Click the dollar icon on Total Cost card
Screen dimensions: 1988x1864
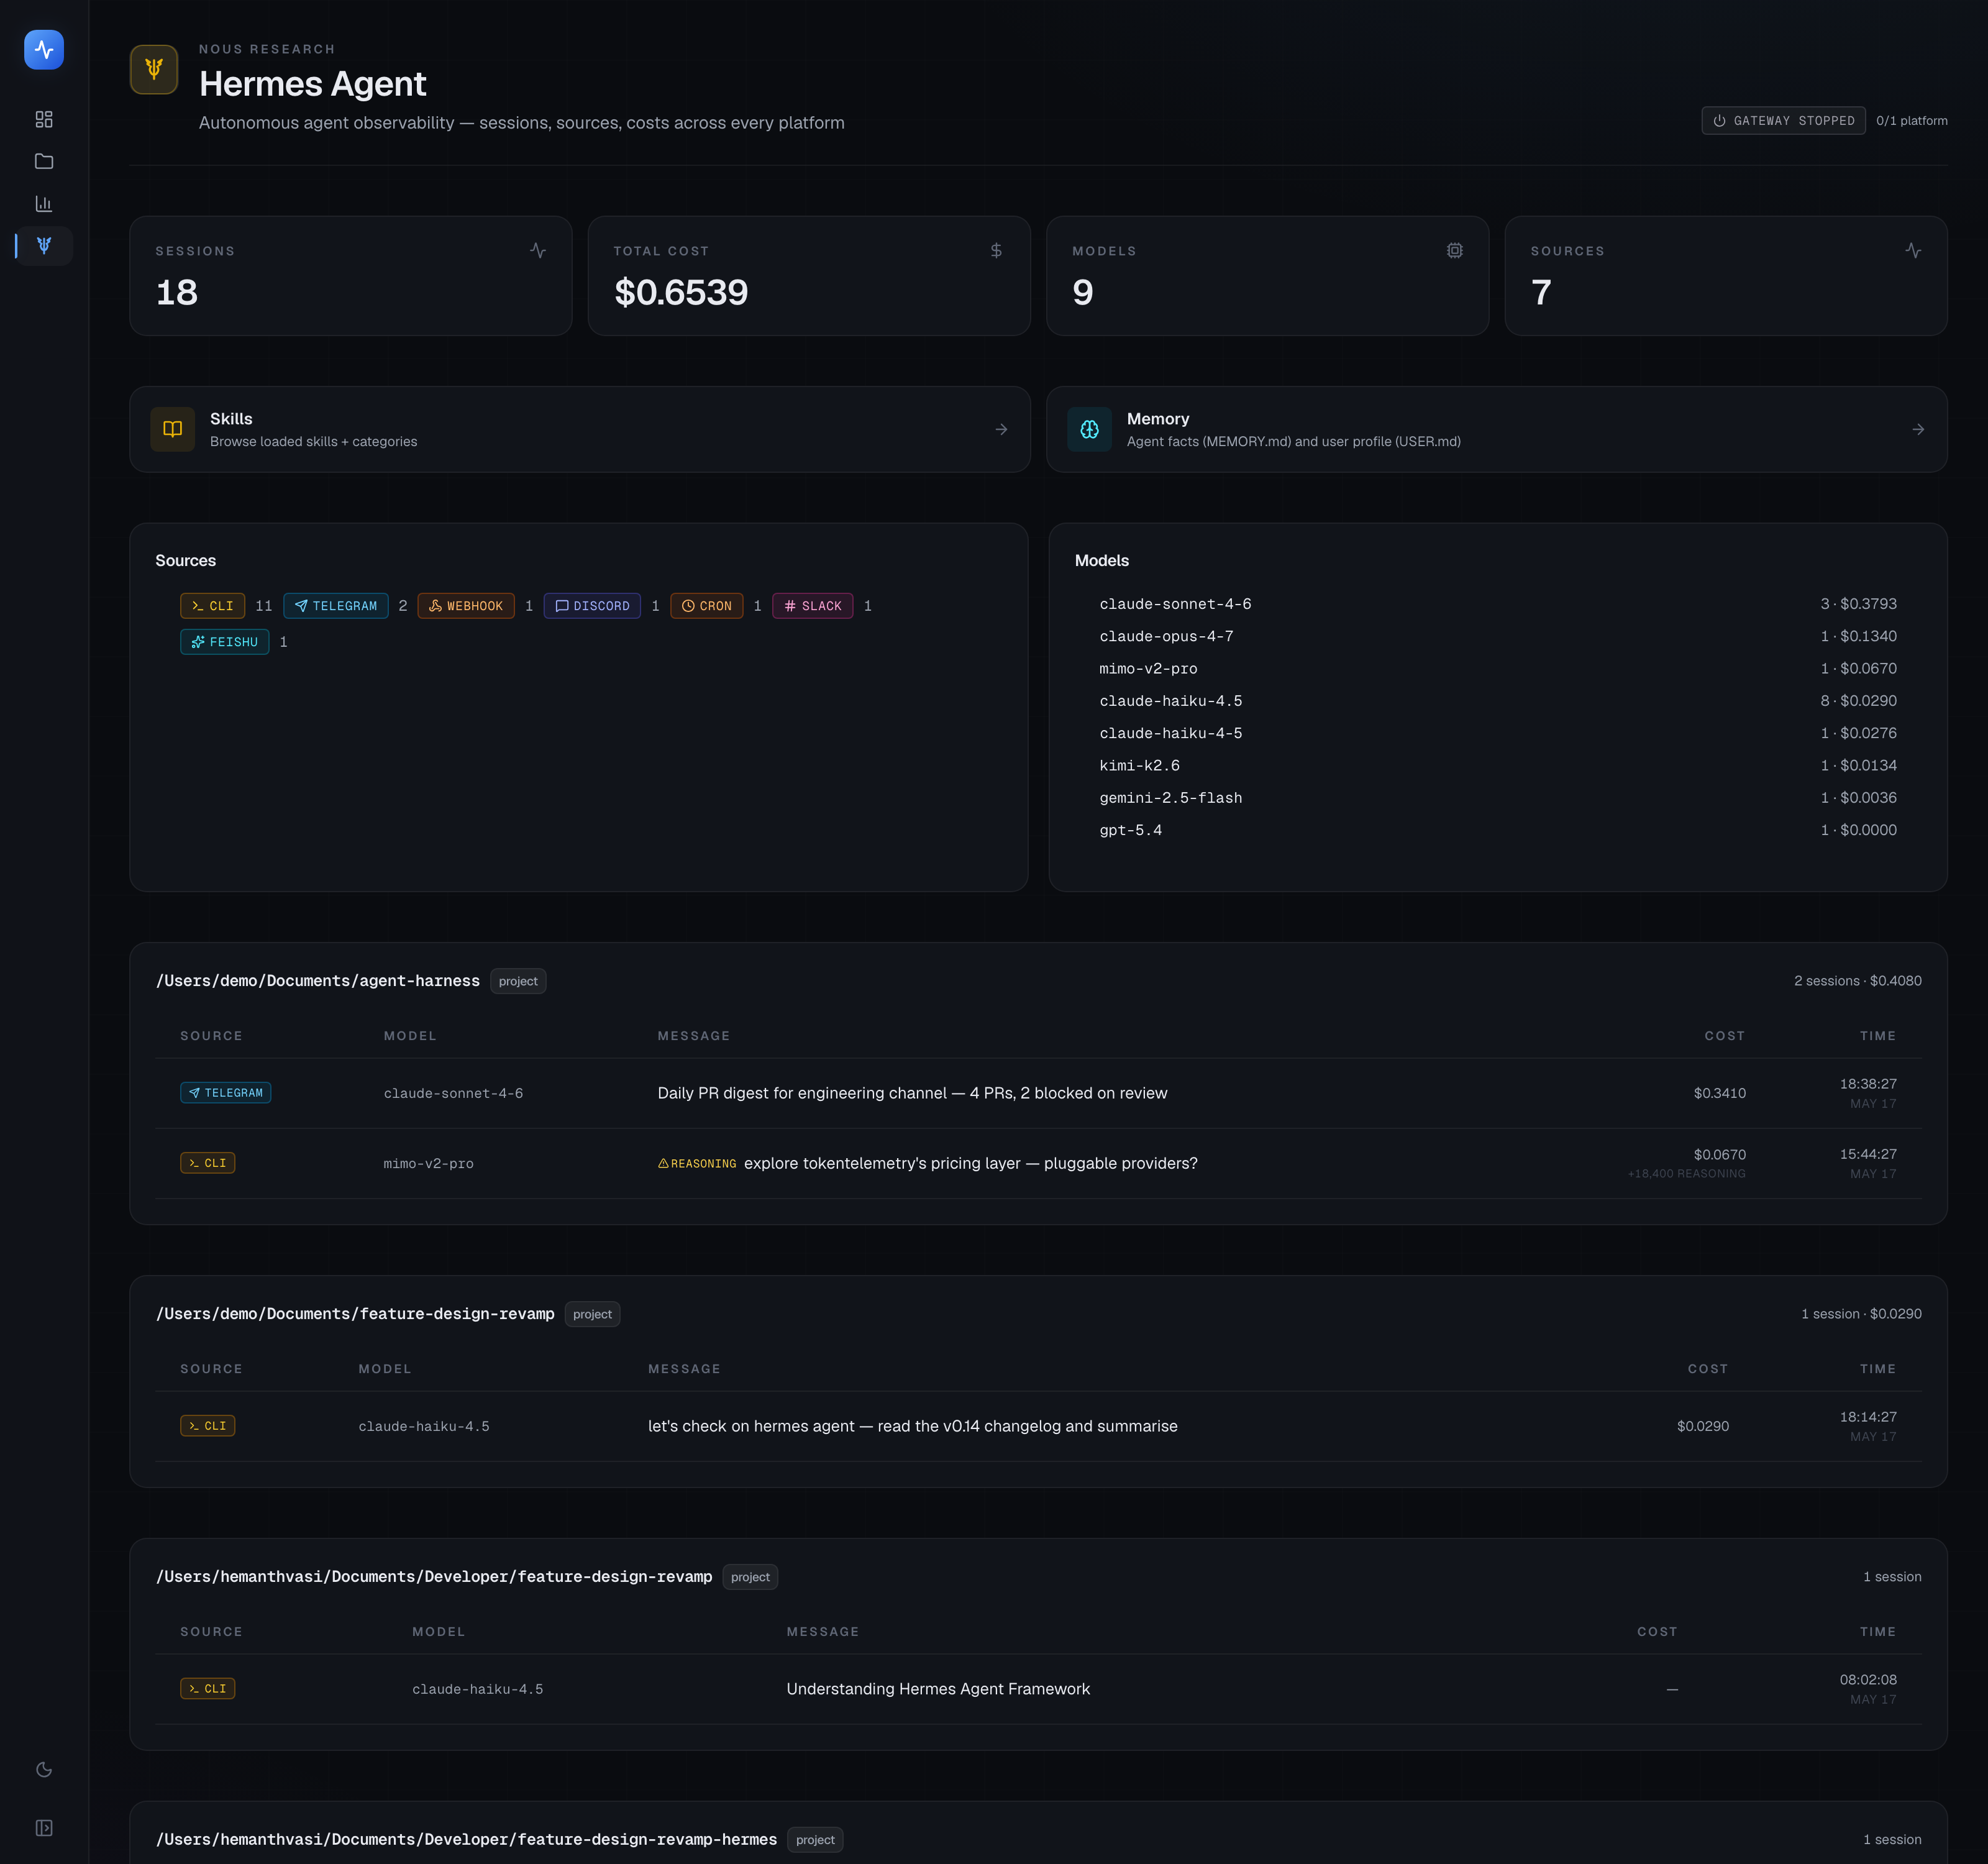point(996,250)
